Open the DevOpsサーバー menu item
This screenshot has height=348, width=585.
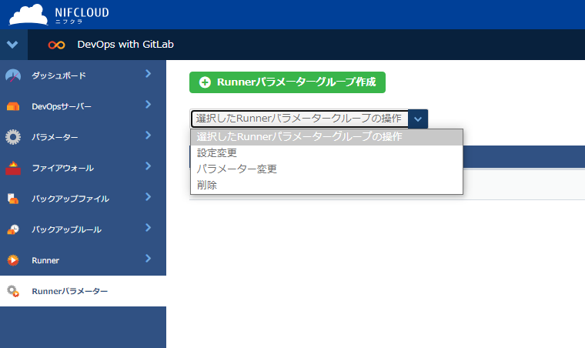(83, 106)
